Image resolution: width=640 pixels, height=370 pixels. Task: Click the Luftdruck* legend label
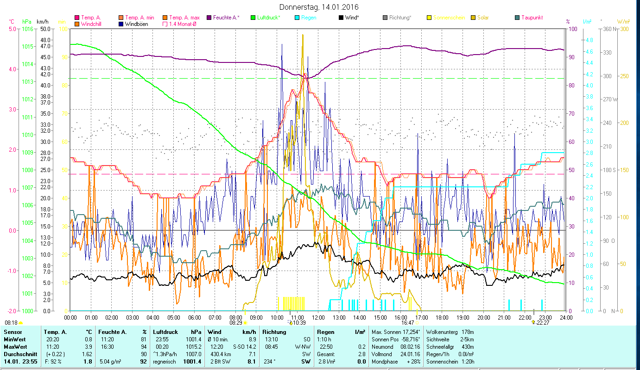(269, 18)
